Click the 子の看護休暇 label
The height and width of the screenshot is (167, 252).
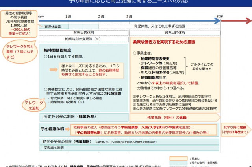click(52, 129)
